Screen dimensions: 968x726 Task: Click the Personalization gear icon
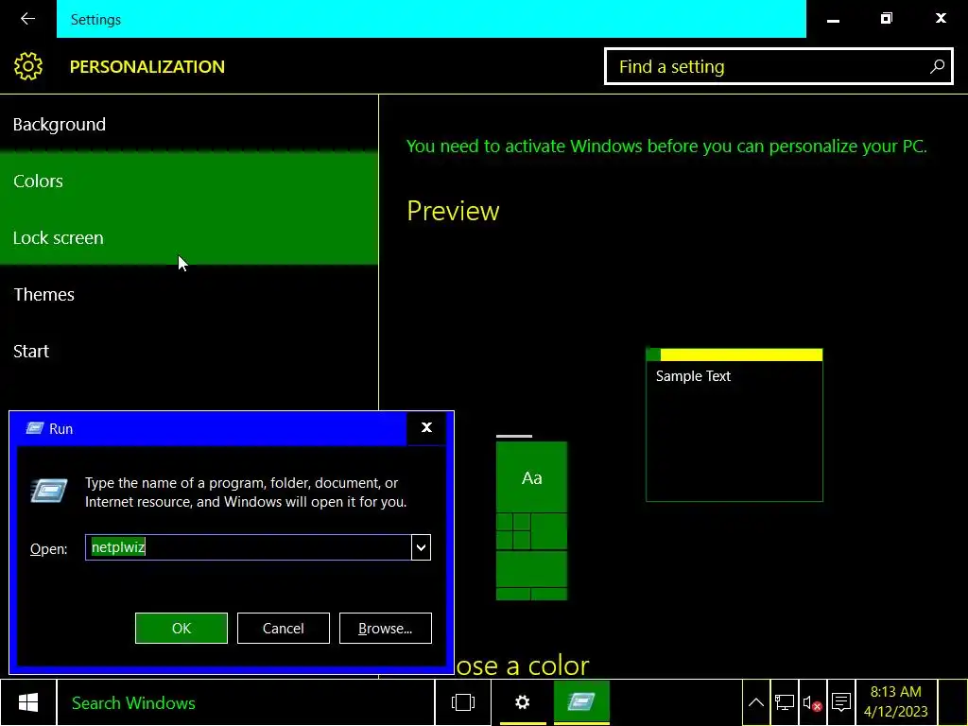point(28,66)
